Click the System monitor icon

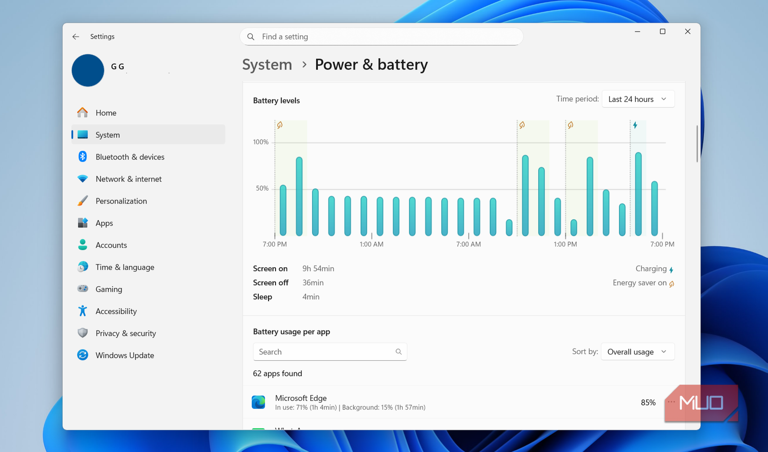pyautogui.click(x=82, y=135)
